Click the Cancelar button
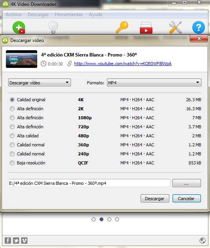The image size is (210, 248). 186,198
